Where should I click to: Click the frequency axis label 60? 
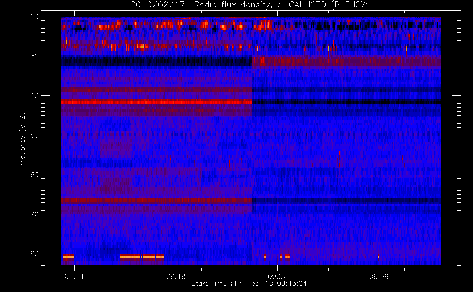(x=34, y=175)
